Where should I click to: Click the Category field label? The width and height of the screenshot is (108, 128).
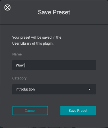19,78
